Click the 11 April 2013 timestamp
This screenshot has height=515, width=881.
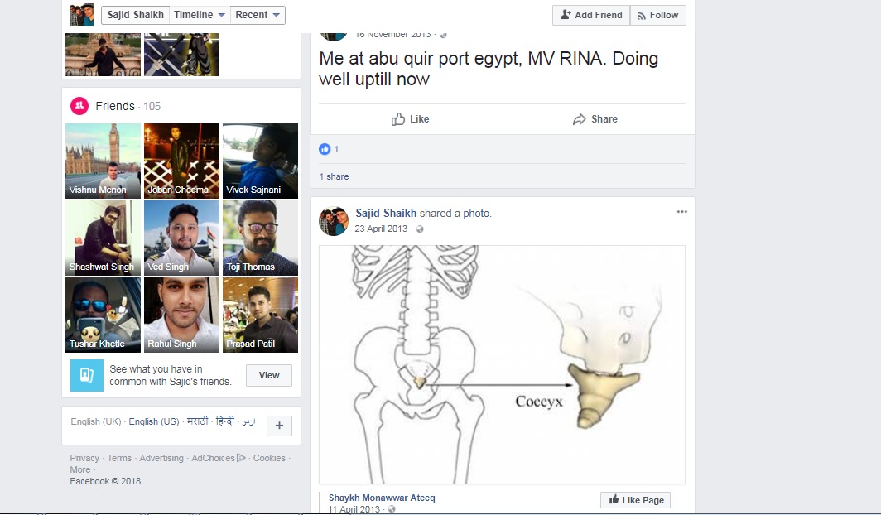[354, 509]
